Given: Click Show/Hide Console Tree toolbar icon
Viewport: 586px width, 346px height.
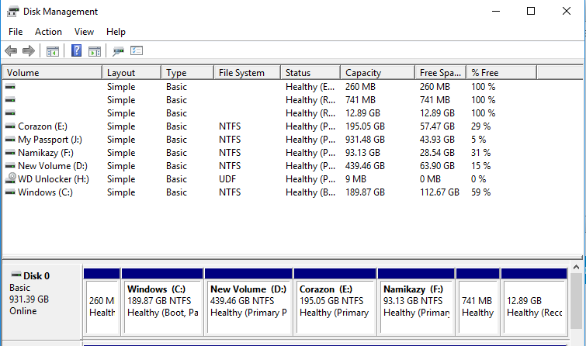Looking at the screenshot, I should pos(53,51).
